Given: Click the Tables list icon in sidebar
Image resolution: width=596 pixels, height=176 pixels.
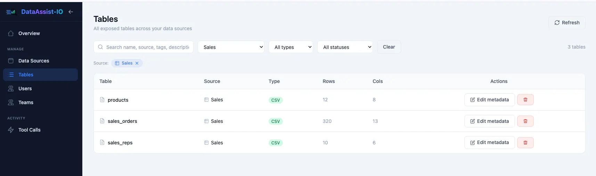Looking at the screenshot, I should tap(11, 75).
